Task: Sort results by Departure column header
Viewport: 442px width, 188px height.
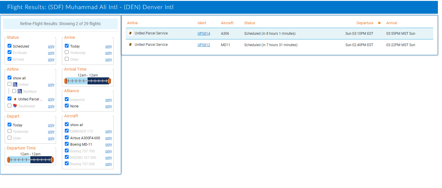Action: pos(365,23)
